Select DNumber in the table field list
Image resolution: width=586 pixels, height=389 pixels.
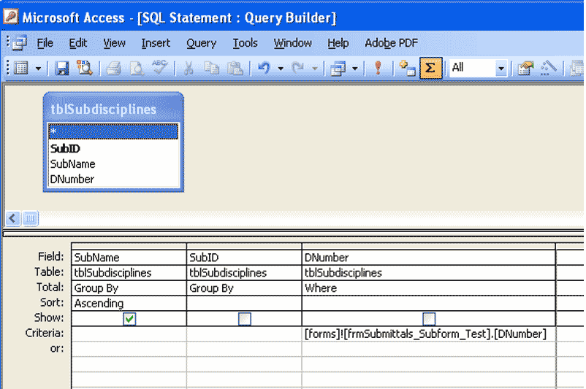pyautogui.click(x=113, y=180)
